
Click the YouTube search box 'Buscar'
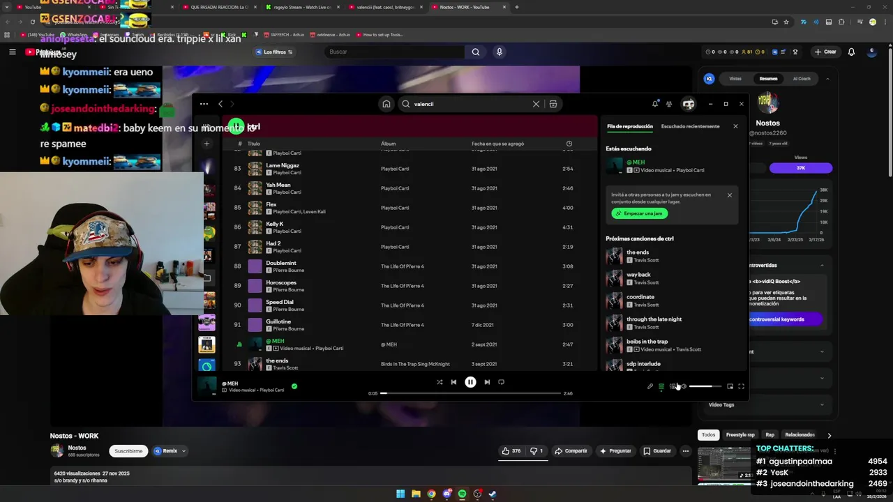coord(394,52)
